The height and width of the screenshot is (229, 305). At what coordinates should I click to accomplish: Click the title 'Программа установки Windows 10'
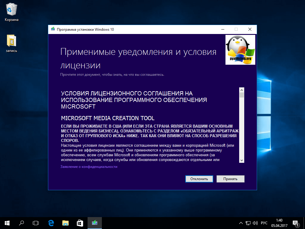tap(85, 30)
